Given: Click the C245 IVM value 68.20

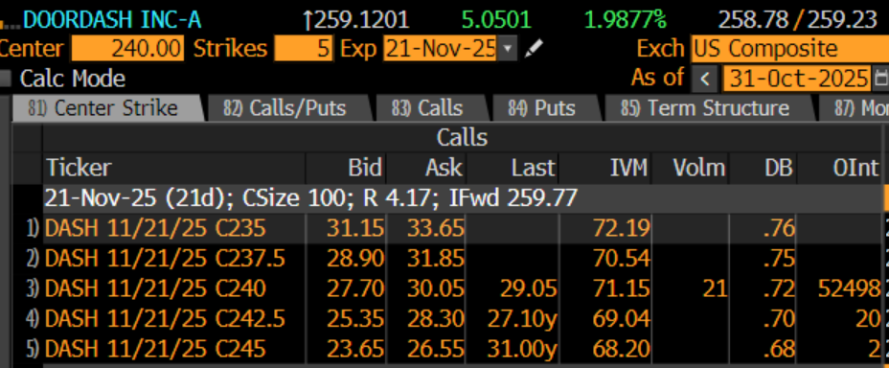Looking at the screenshot, I should point(622,349).
